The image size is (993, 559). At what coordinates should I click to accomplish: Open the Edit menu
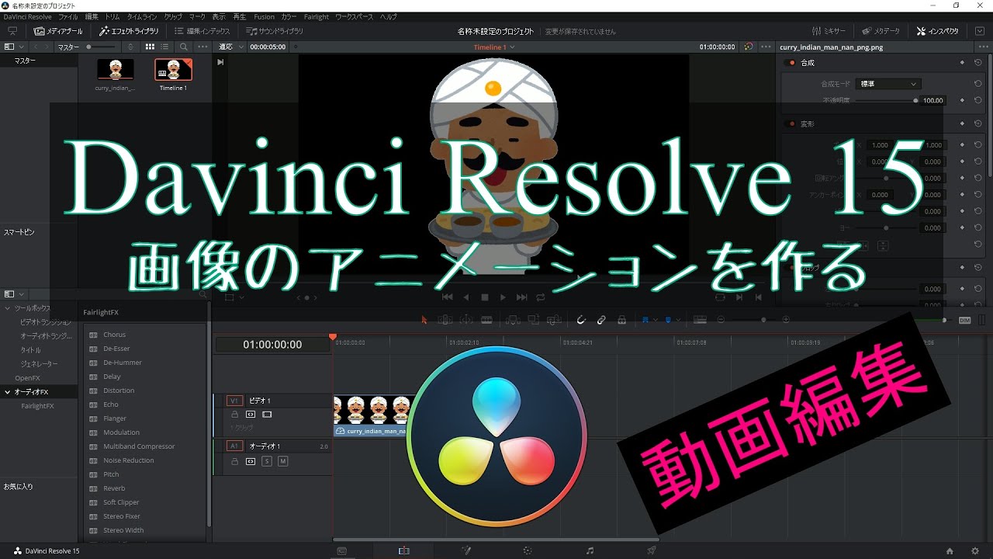point(92,16)
